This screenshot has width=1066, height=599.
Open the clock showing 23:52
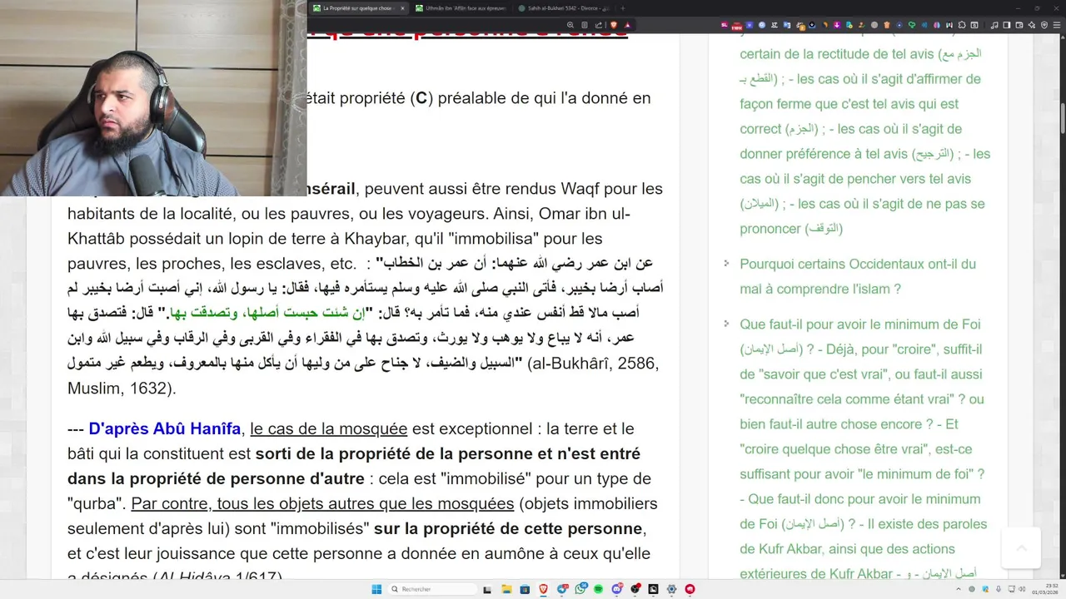[x=1045, y=589]
